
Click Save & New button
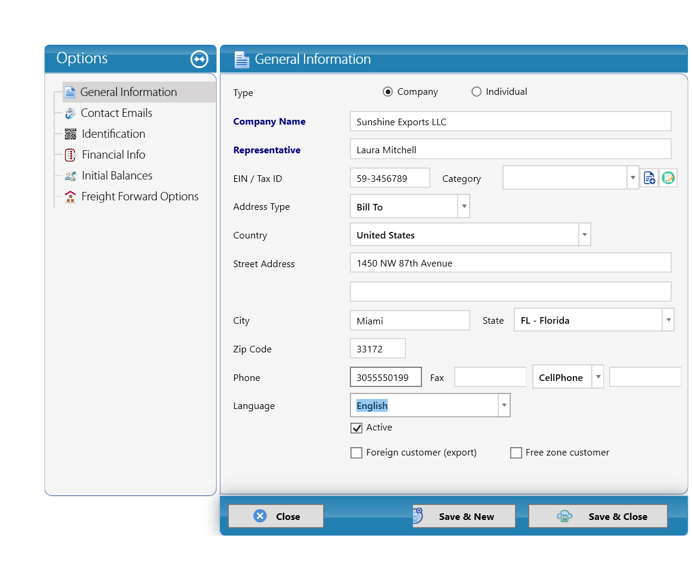(x=464, y=516)
